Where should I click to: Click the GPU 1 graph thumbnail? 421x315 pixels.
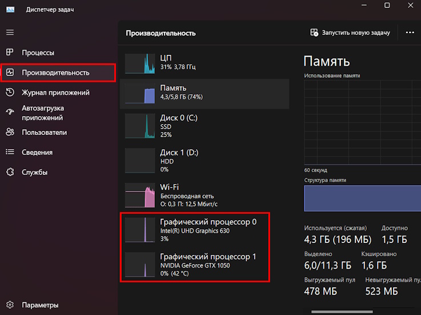pos(140,265)
